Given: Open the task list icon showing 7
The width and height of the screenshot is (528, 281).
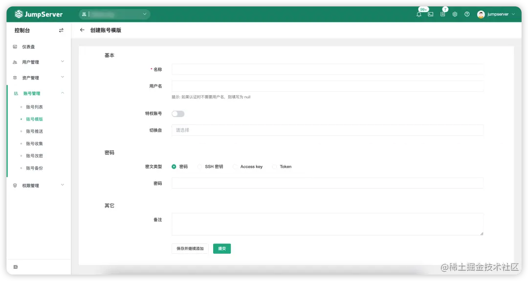Looking at the screenshot, I should pos(442,14).
